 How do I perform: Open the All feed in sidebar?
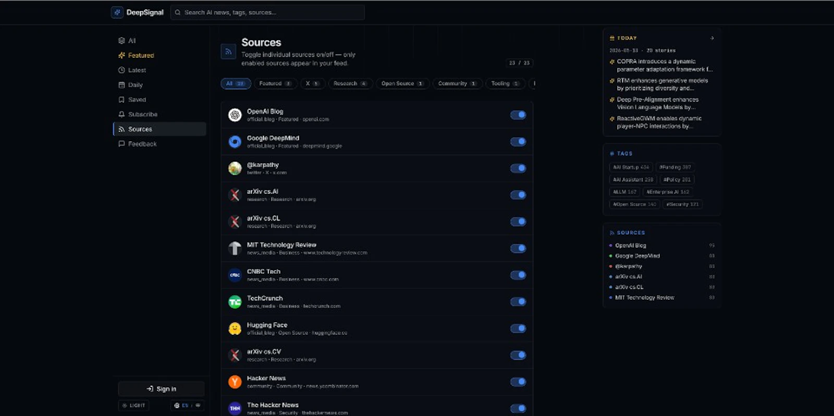160,41
